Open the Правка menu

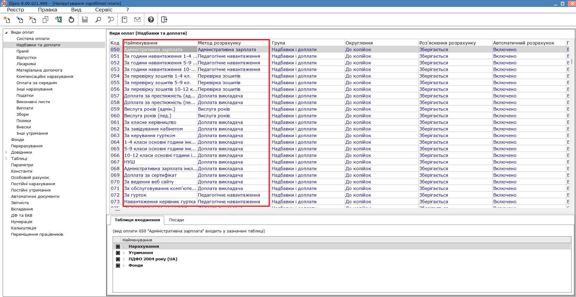[x=47, y=10]
